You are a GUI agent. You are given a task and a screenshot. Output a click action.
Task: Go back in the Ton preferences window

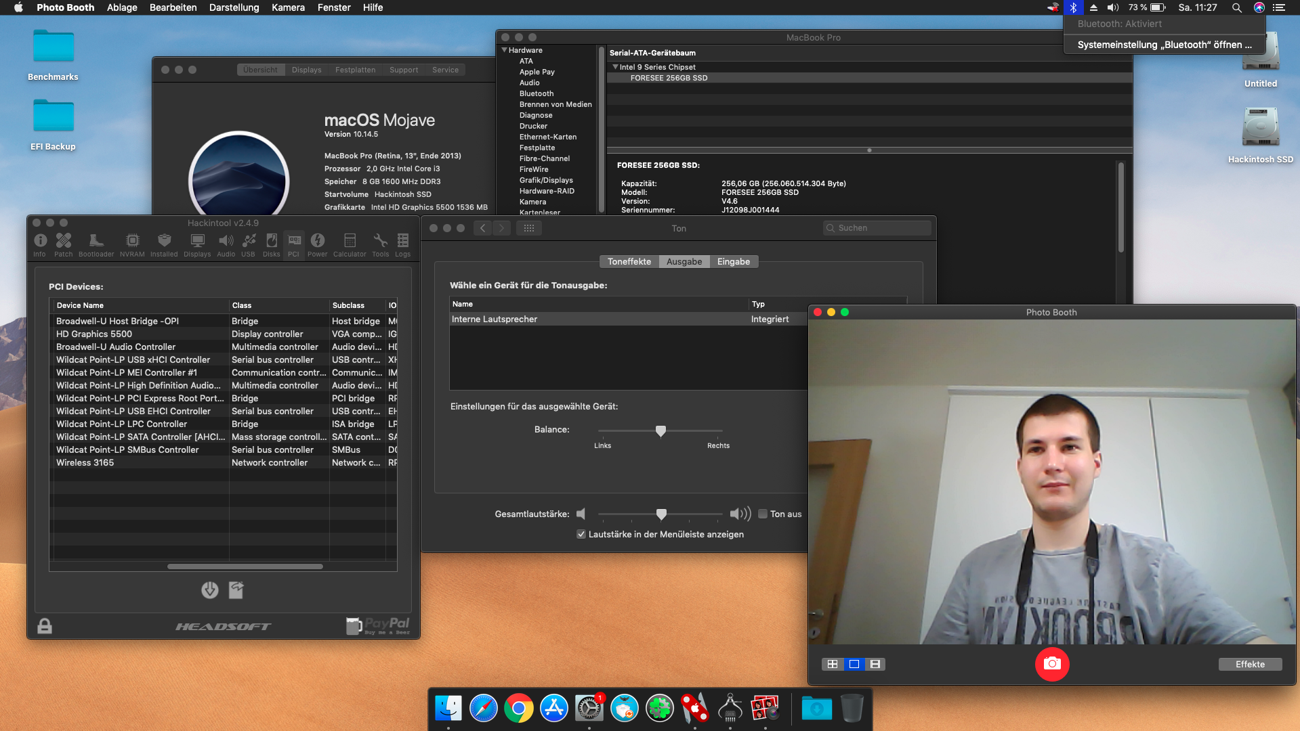[x=482, y=228]
